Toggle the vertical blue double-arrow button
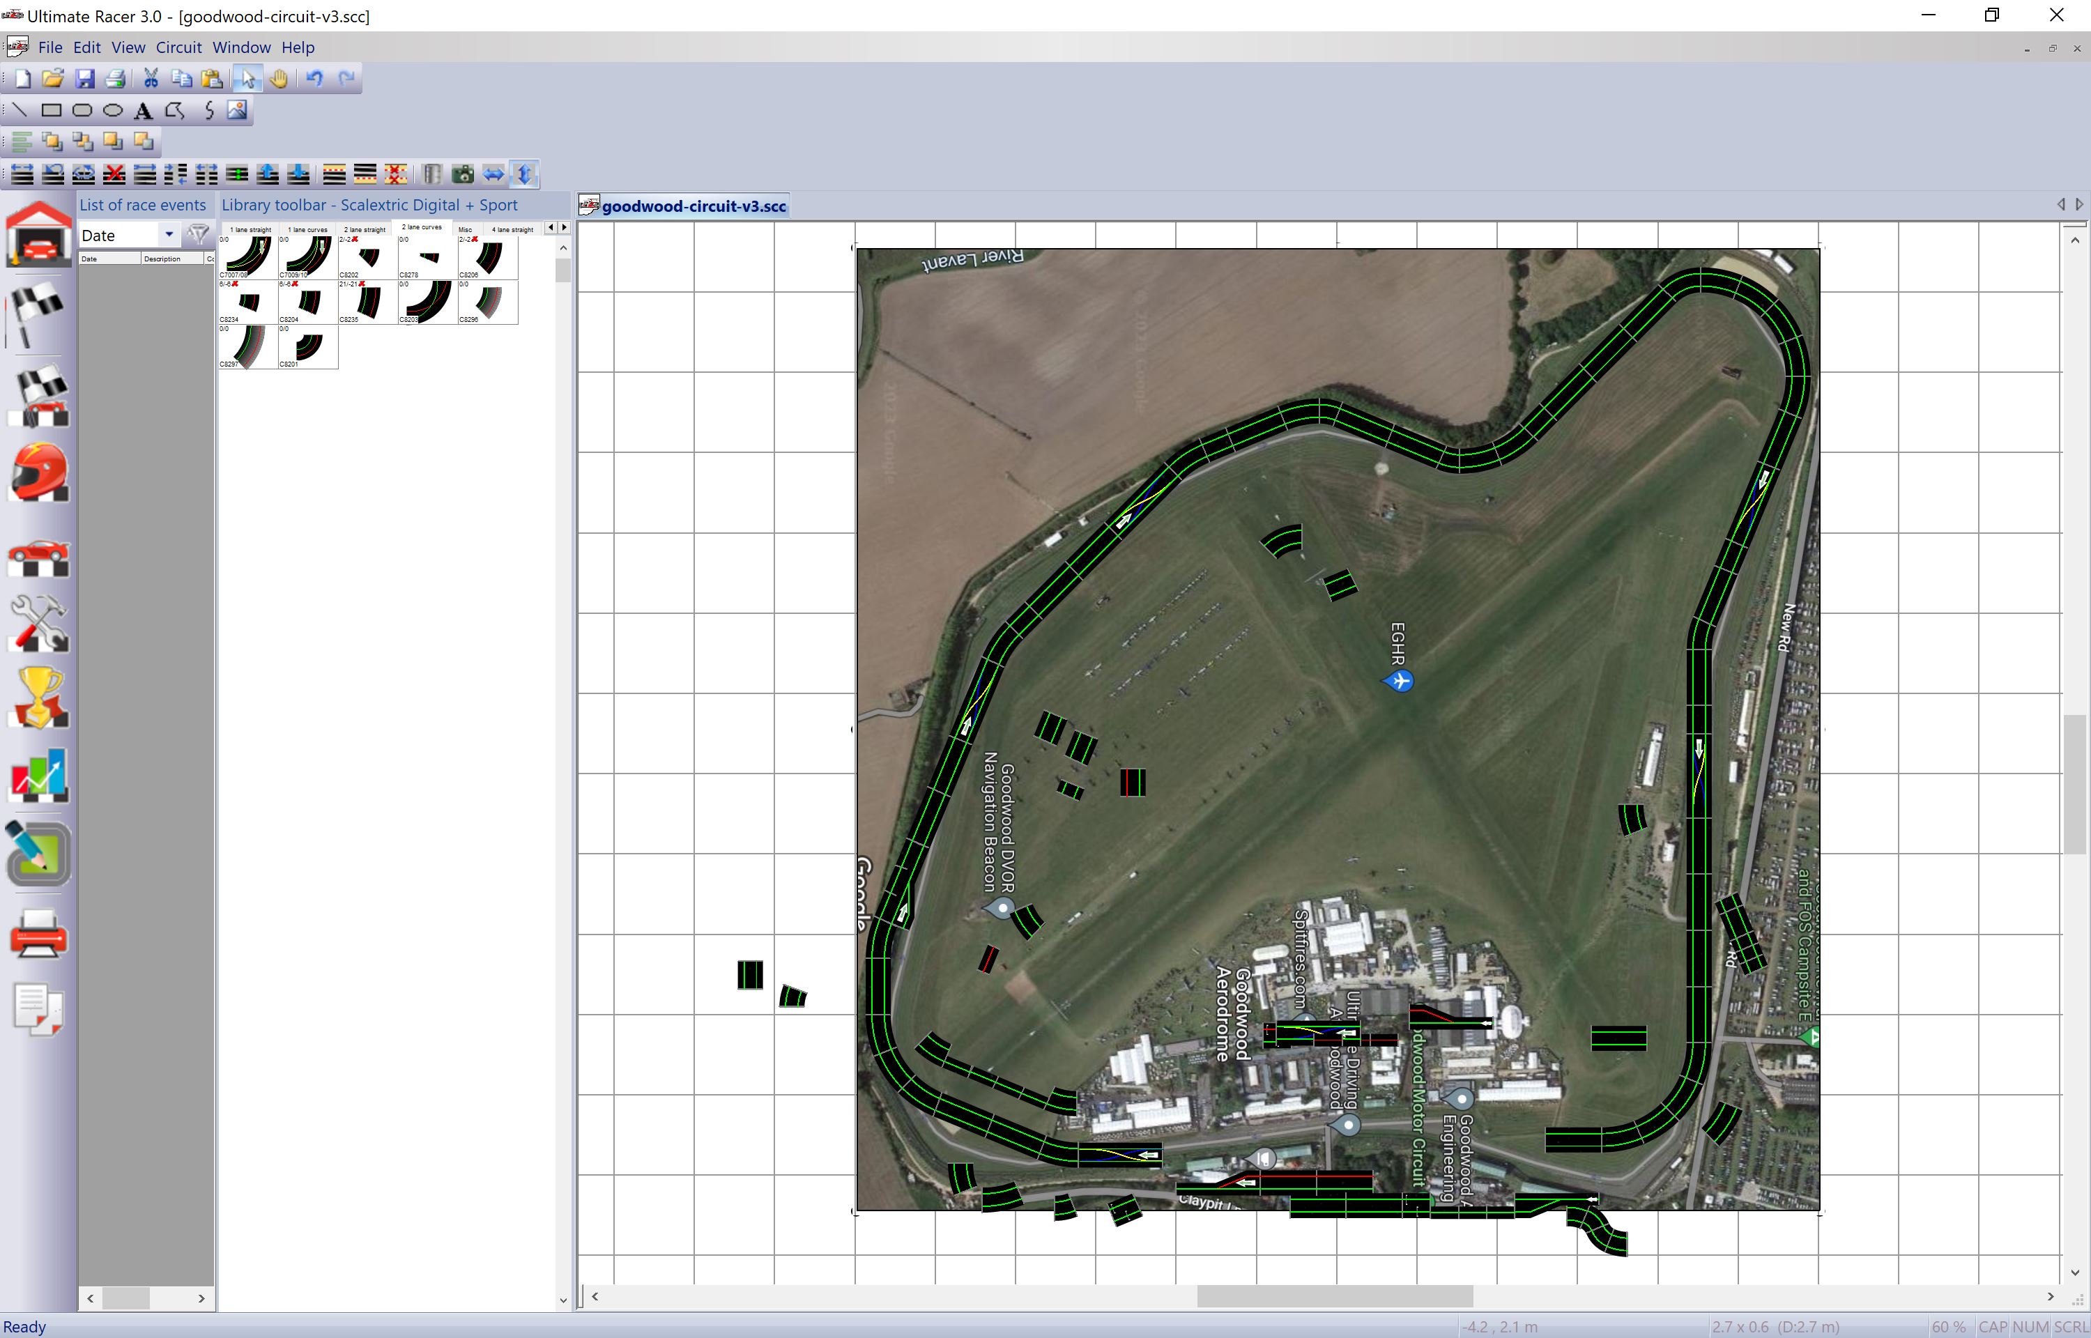 coord(524,175)
